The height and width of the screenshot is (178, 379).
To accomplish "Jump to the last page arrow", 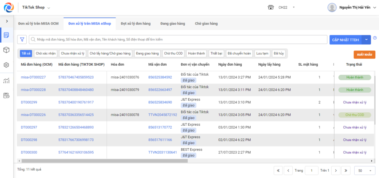I will 346,171.
